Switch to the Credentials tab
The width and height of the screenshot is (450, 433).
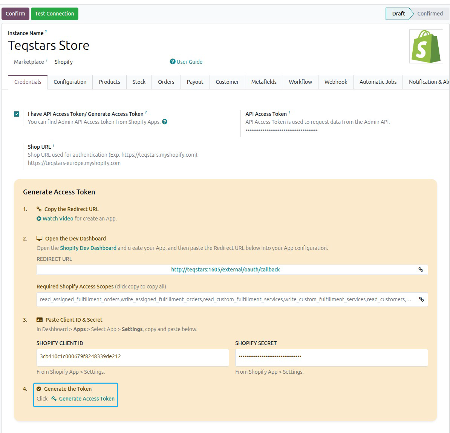(x=28, y=82)
